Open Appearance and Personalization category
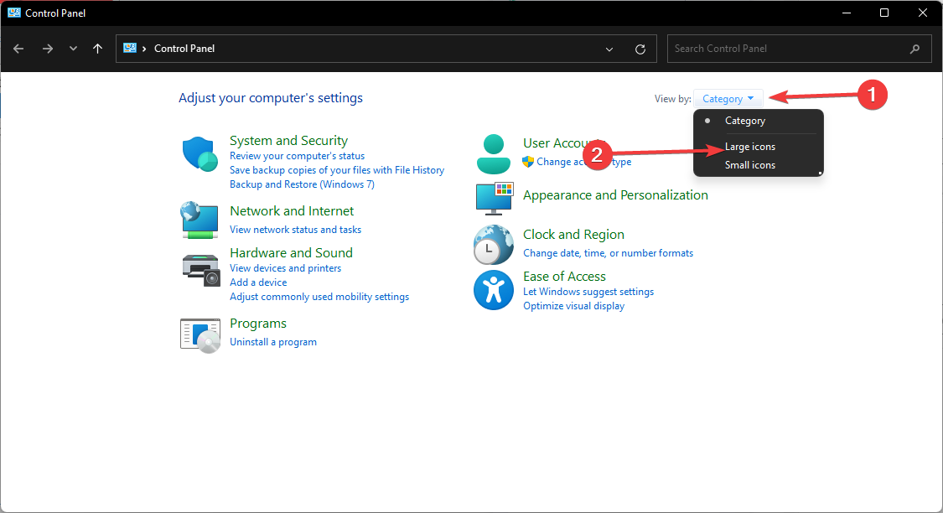 [615, 195]
